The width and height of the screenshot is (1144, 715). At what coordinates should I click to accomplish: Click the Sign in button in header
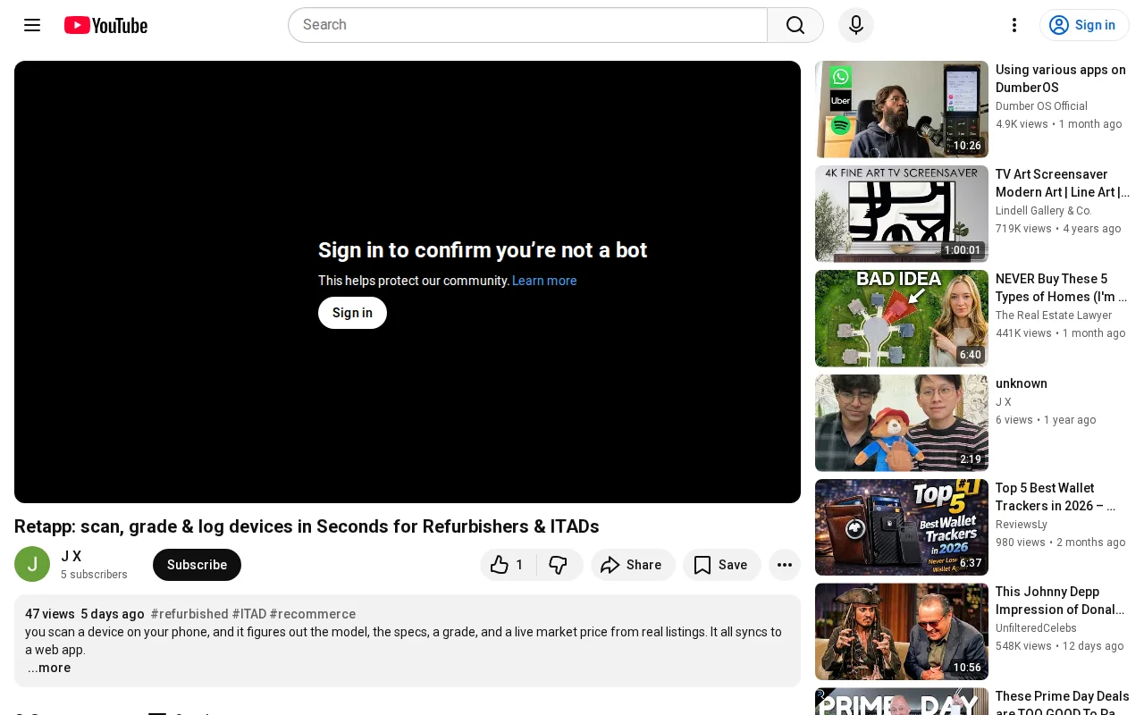[1084, 25]
